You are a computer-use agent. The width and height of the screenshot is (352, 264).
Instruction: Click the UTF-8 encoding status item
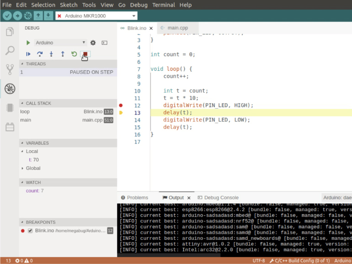click(x=259, y=261)
